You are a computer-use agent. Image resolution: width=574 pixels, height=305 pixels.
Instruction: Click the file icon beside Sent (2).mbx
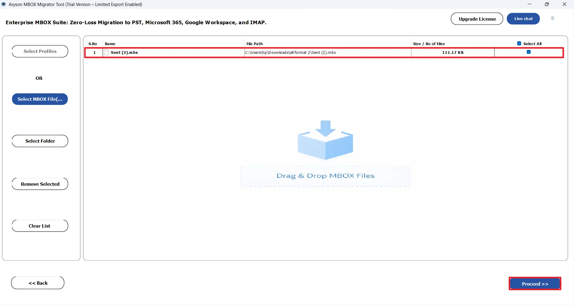(x=106, y=52)
